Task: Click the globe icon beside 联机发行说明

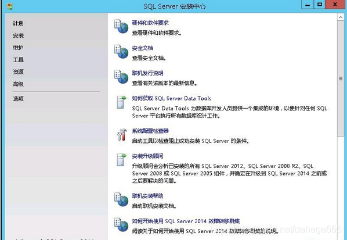Action: (121, 77)
